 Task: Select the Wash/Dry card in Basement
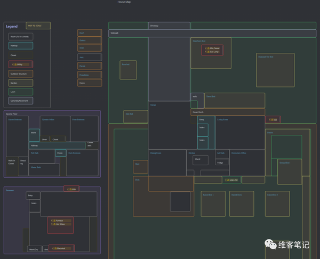click(35, 249)
